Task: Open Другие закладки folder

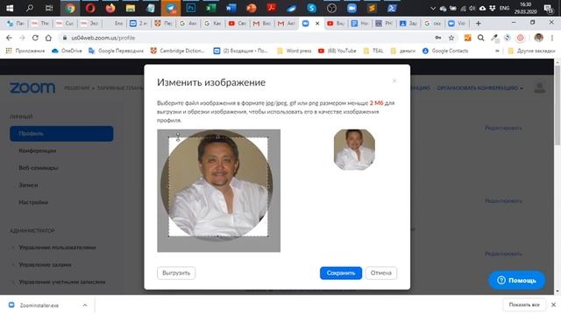Action: coord(532,51)
